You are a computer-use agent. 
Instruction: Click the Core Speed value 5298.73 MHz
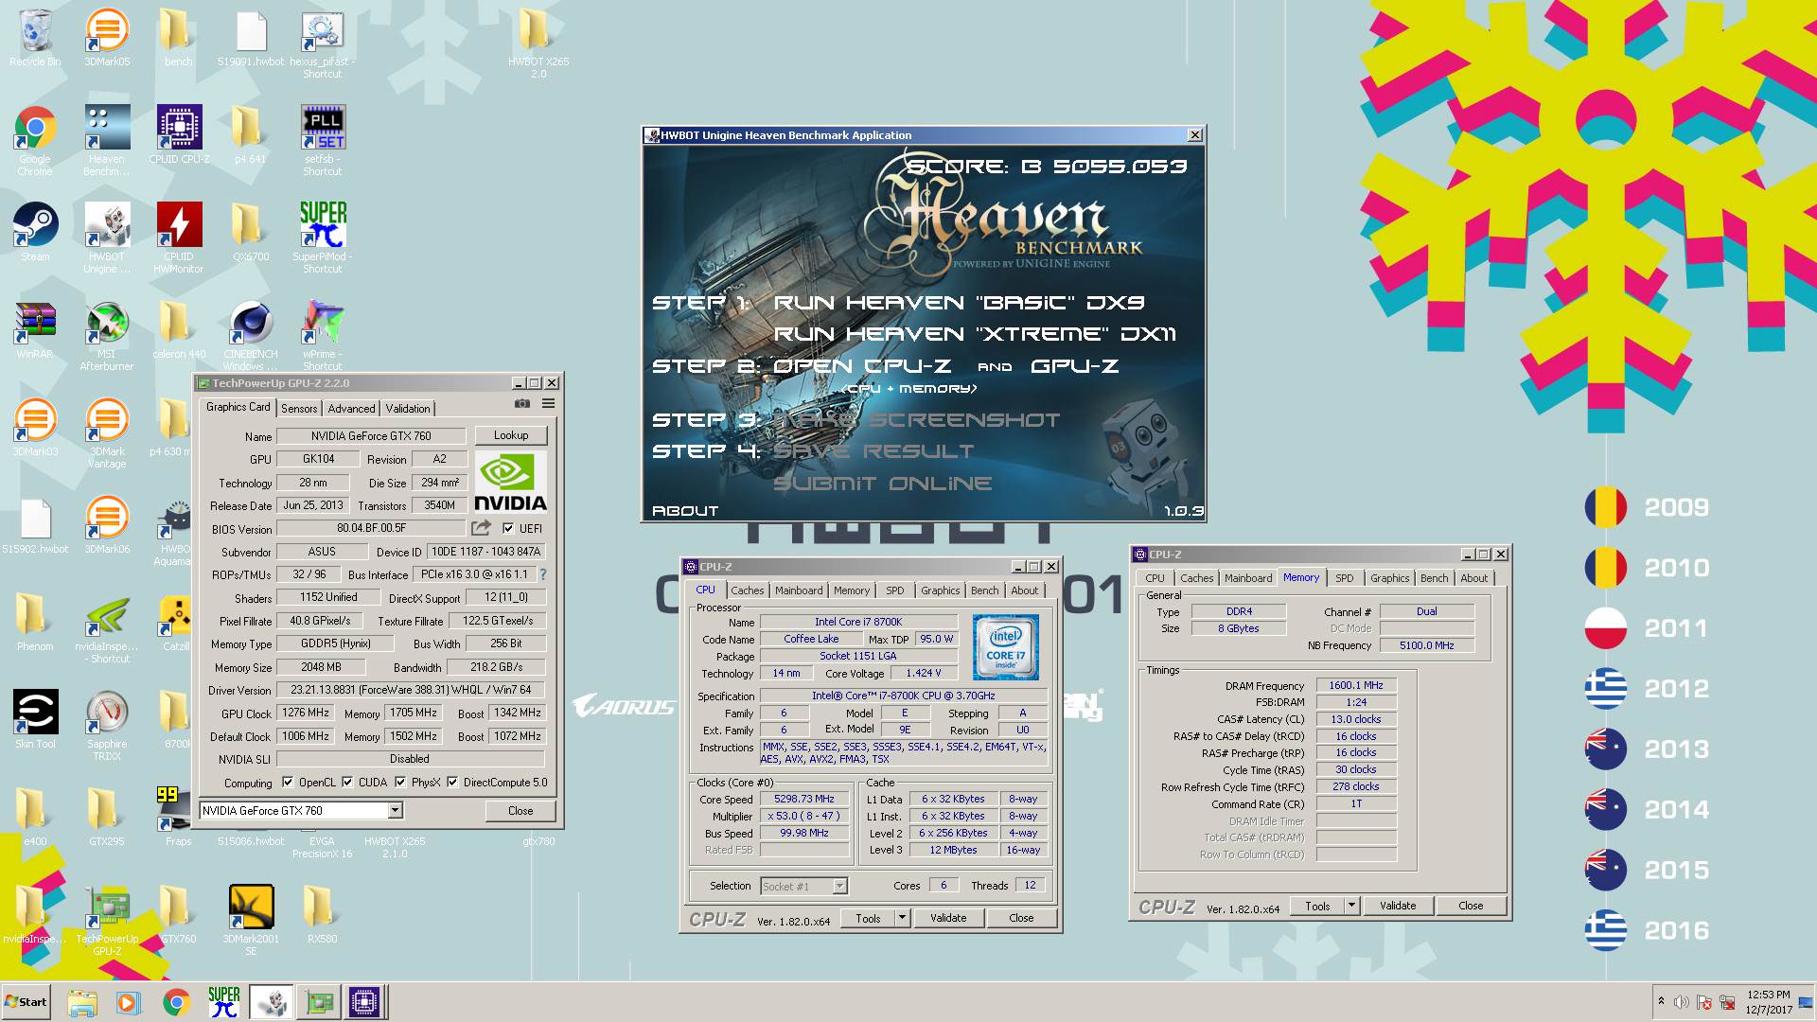803,800
